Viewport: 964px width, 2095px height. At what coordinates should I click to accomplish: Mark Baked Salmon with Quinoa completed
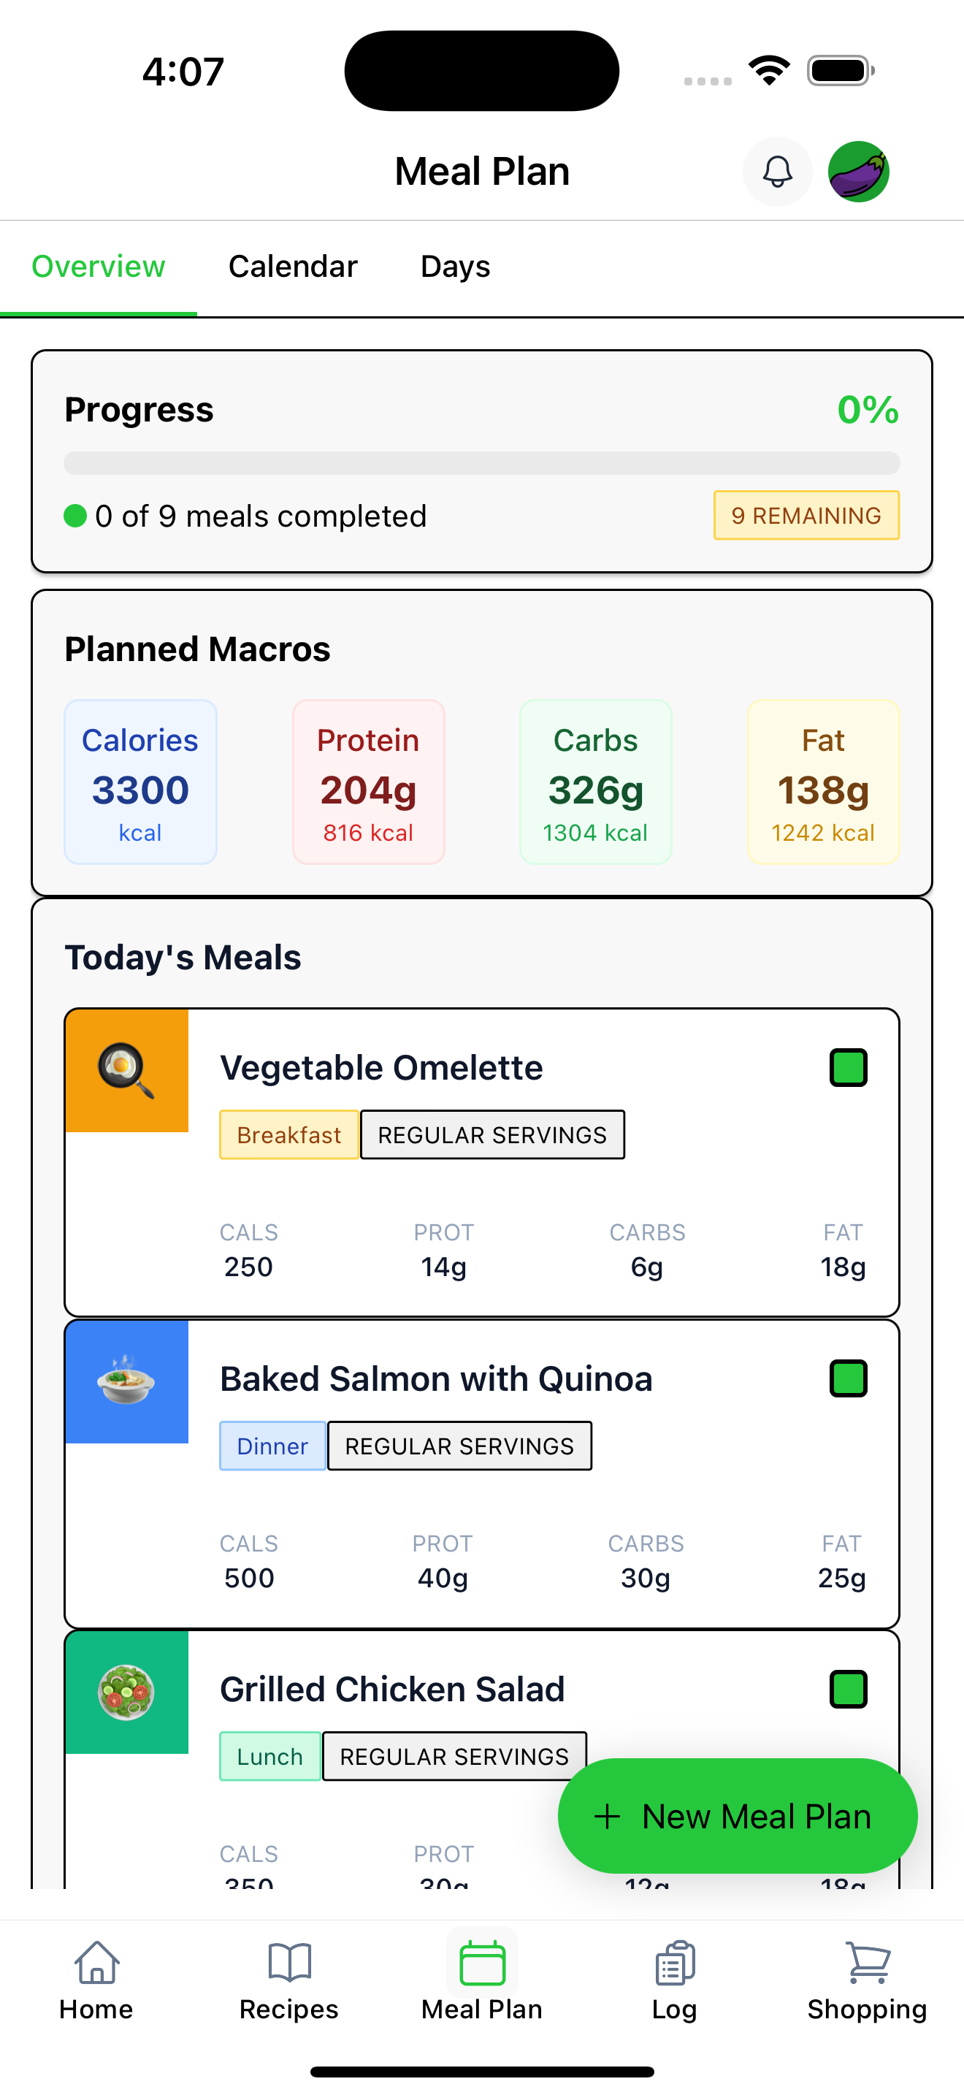point(849,1378)
